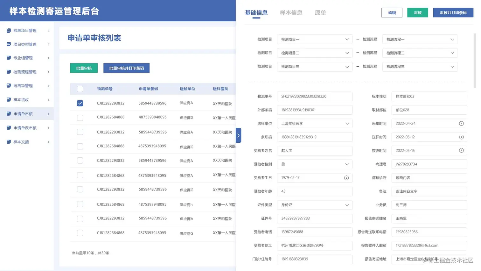Switch to the 原单 tab

coord(320,13)
